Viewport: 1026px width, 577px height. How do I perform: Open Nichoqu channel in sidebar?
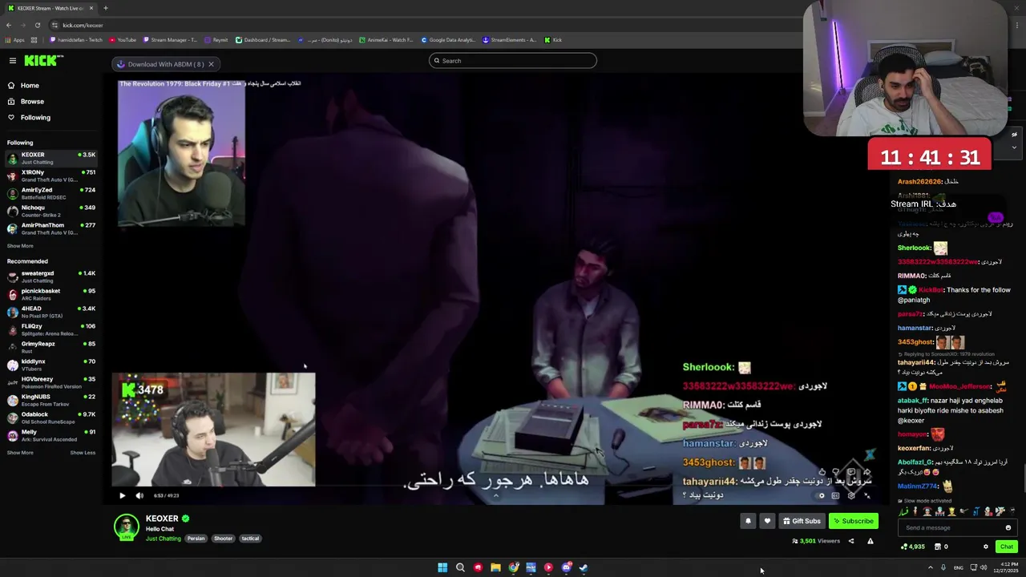[51, 211]
